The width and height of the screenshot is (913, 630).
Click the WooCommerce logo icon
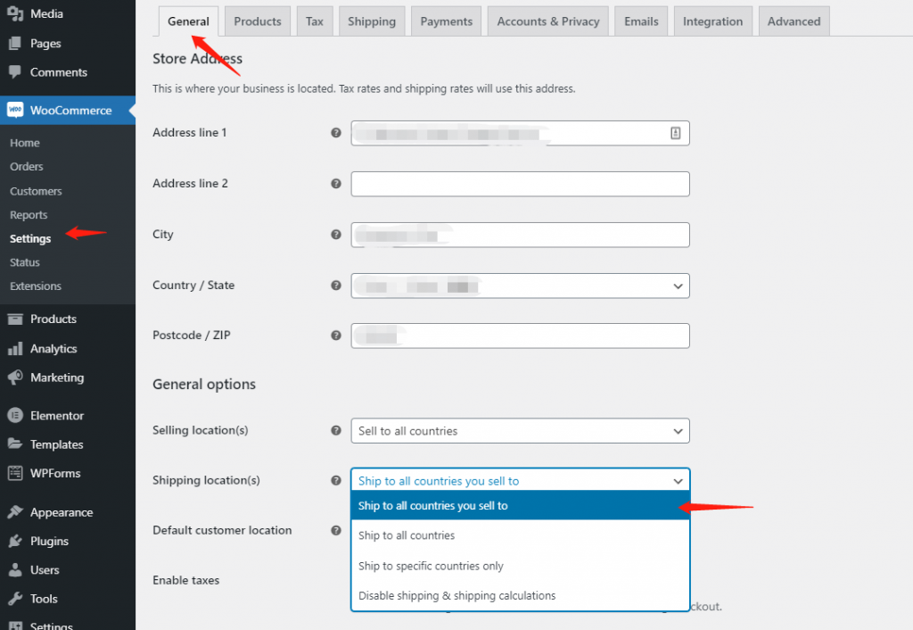15,110
